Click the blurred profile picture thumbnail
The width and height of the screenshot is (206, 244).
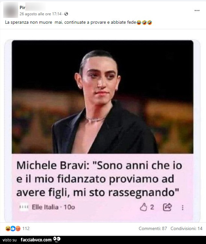tap(11, 10)
